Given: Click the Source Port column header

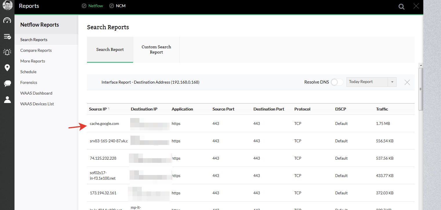Looking at the screenshot, I should coord(224,109).
